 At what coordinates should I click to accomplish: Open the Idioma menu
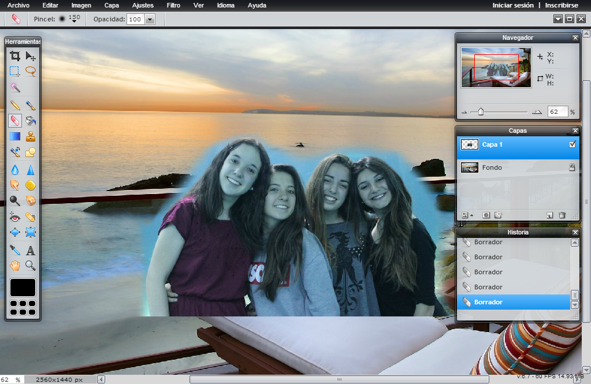tap(226, 5)
